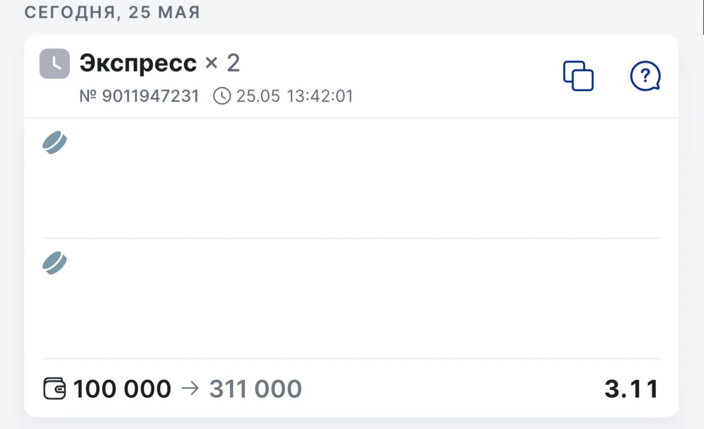The width and height of the screenshot is (704, 429).
Task: Open the second event row of the express
Action: coord(352,299)
